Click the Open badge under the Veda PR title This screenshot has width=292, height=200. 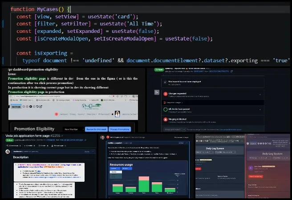9,140
